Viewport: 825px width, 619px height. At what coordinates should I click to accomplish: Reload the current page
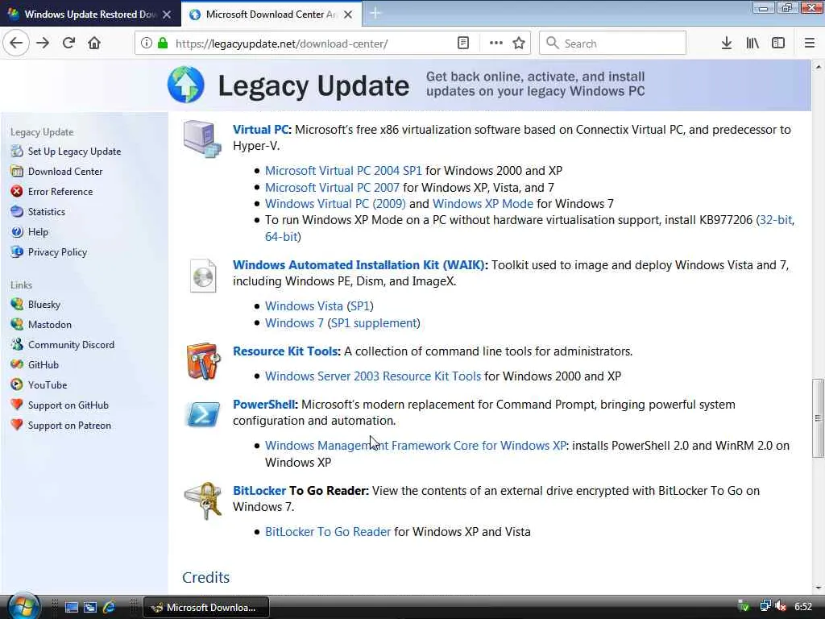pos(68,44)
